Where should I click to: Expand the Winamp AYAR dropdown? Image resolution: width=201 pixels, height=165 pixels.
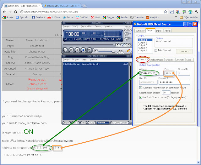pyautogui.click(x=121, y=53)
